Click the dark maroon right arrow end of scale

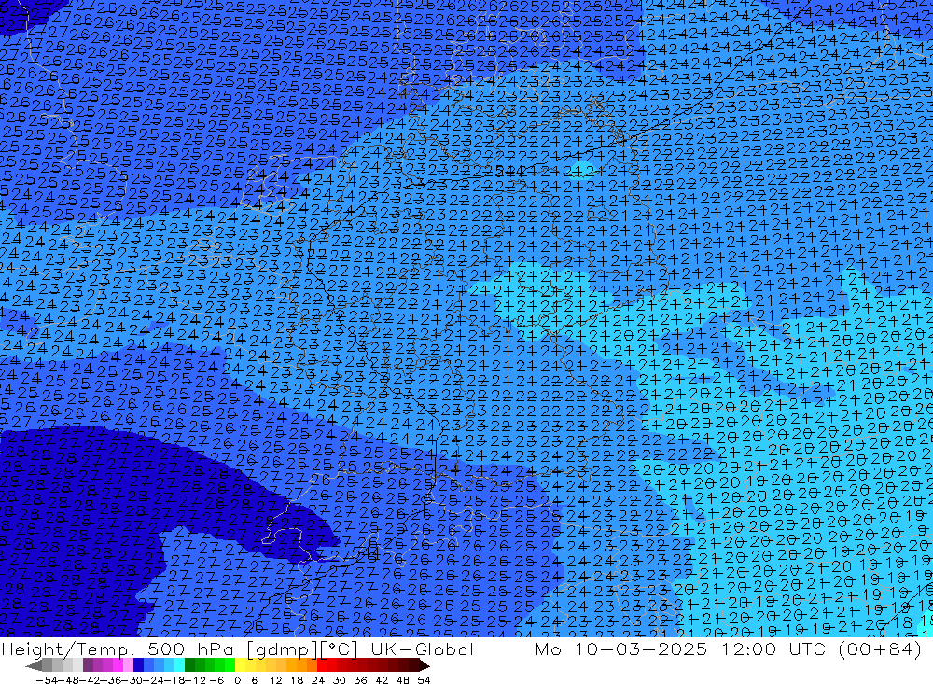click(424, 665)
